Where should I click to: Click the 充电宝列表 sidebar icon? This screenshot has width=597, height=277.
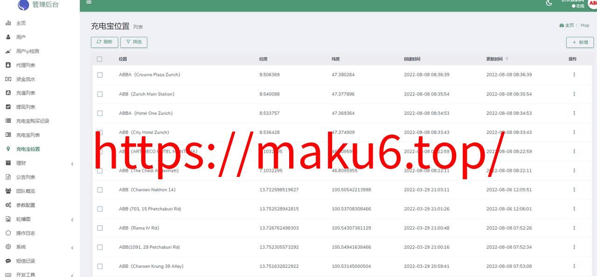point(8,135)
